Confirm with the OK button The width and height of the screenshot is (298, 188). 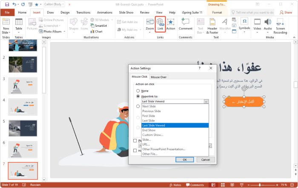pos(184,159)
